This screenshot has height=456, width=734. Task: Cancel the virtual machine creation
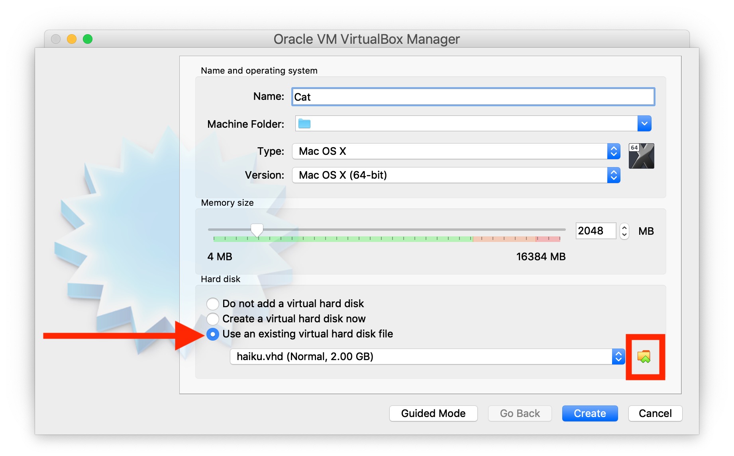655,413
